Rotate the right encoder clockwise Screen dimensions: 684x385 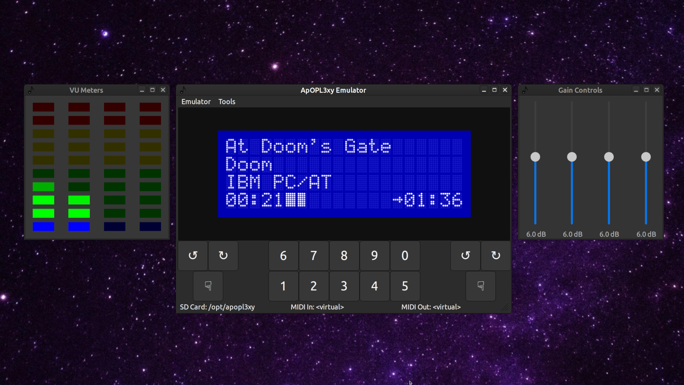pos(496,256)
